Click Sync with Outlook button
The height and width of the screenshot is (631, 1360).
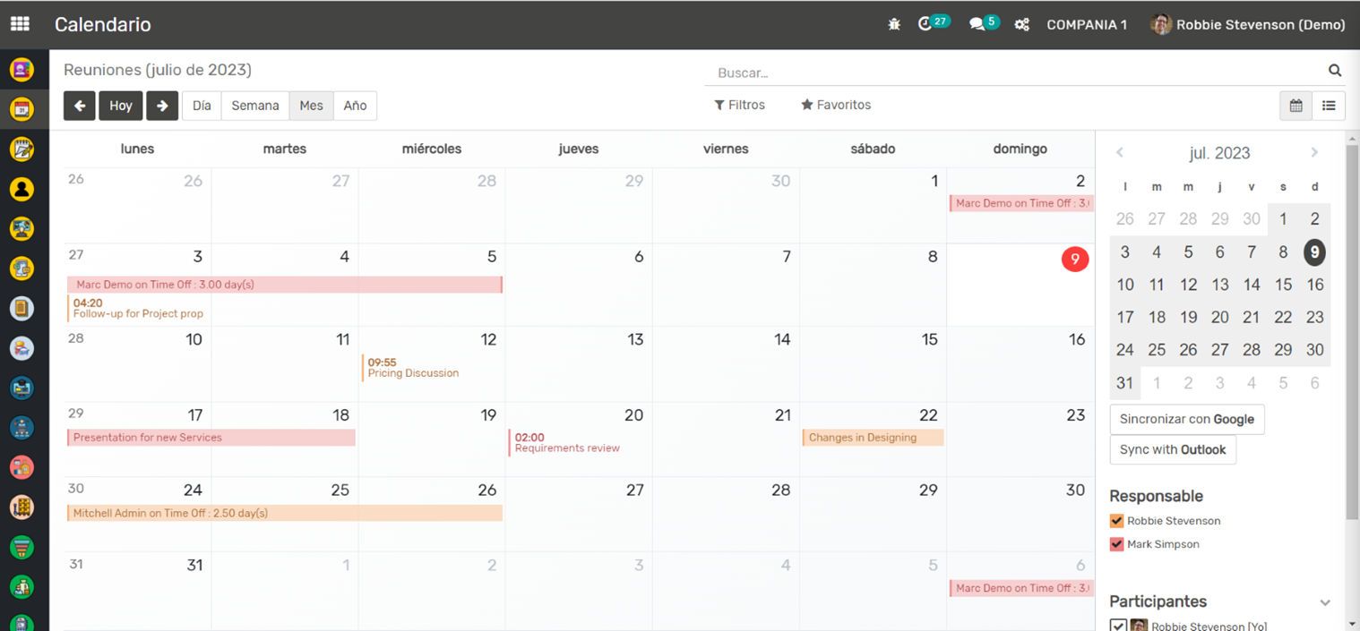pos(1172,449)
